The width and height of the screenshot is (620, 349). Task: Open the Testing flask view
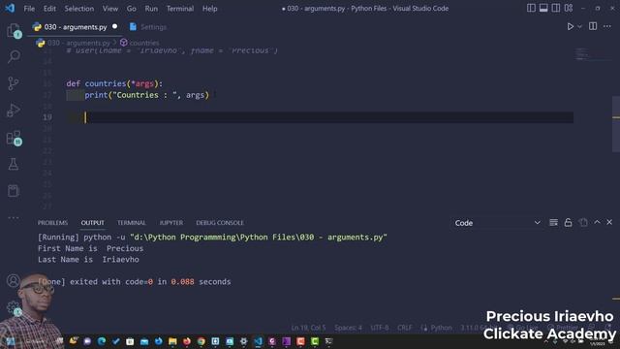pos(13,164)
